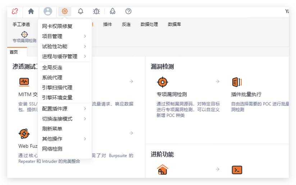Click the 插件批量执行 card icon
The width and height of the screenshot is (296, 185).
click(237, 82)
